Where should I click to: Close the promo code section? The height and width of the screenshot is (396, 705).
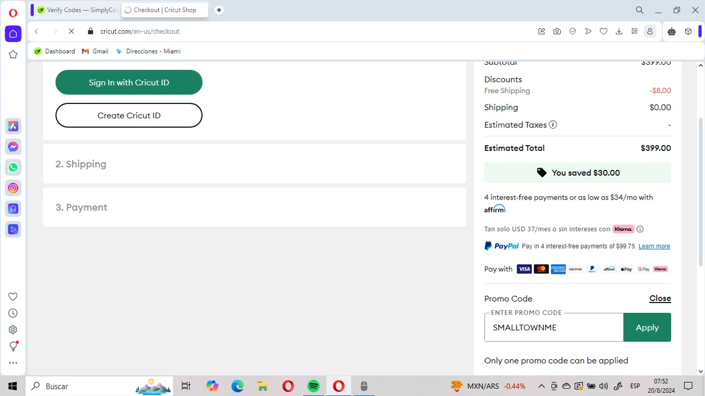tap(660, 298)
